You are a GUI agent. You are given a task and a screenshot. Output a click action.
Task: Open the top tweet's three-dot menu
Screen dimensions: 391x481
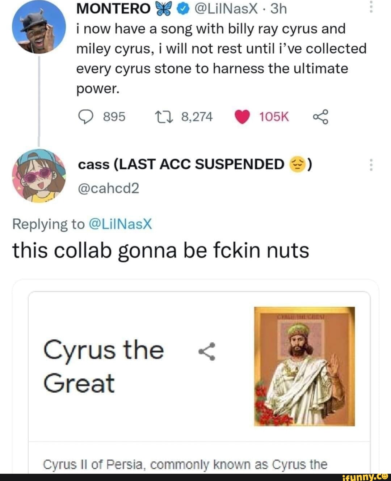[x=370, y=7]
